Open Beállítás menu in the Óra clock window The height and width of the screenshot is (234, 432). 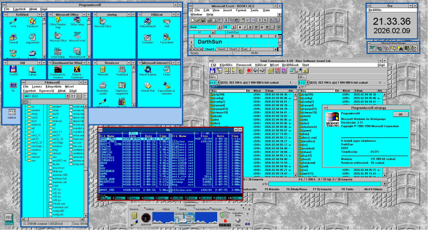click(375, 10)
